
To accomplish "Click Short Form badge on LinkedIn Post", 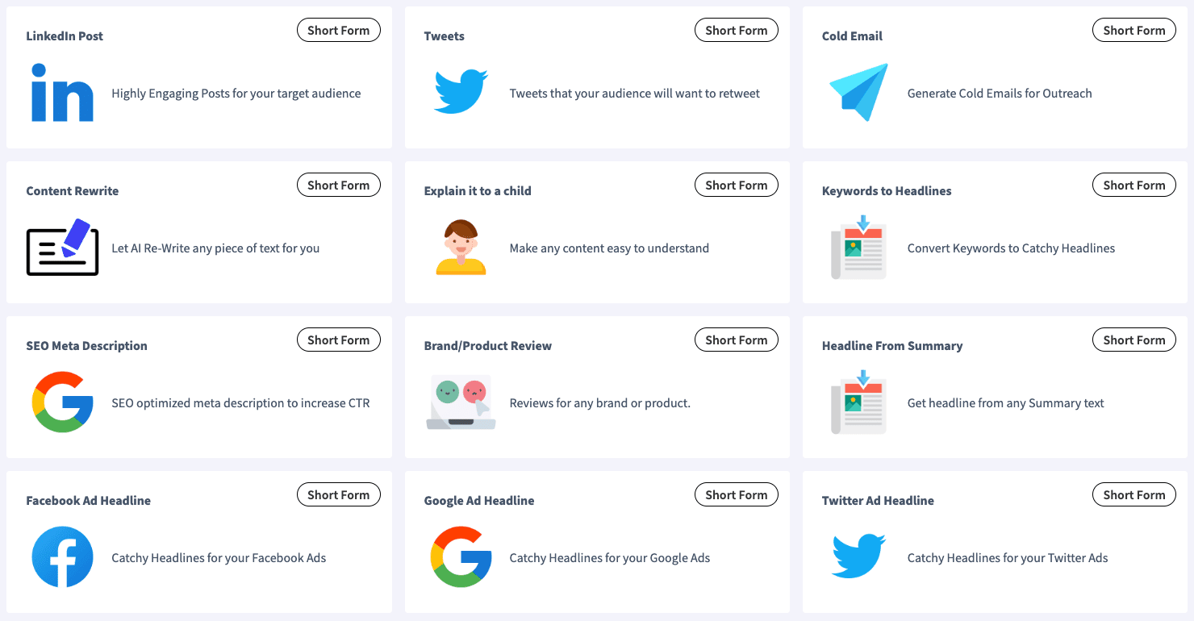I will 338,31.
